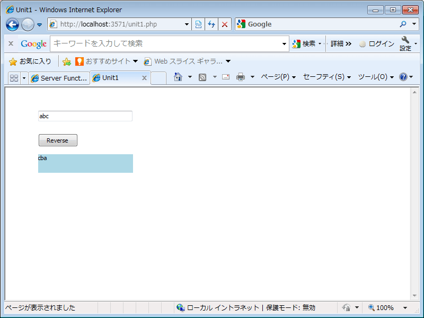Viewport: 424px width, 318px height.
Task: Open Print options dropdown arrow
Action: [252, 77]
